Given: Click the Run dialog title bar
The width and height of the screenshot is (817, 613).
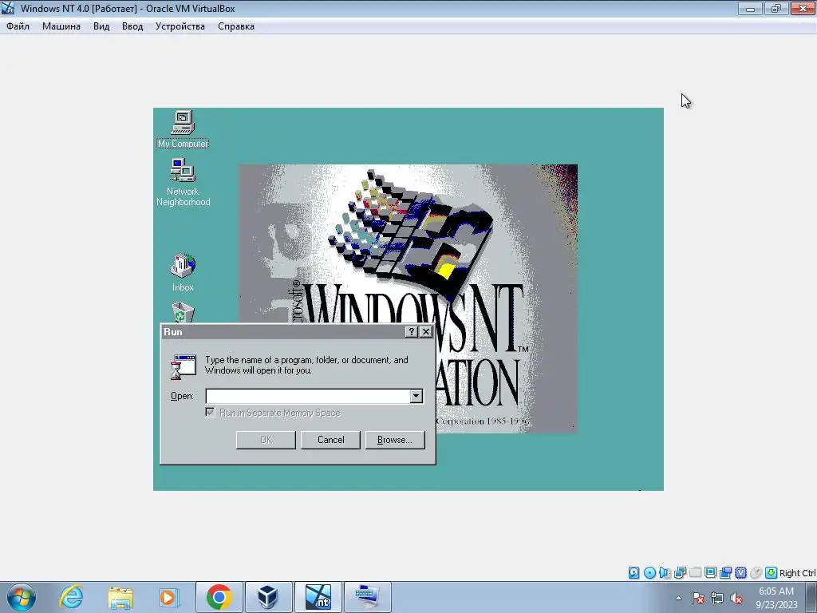Looking at the screenshot, I should (282, 331).
